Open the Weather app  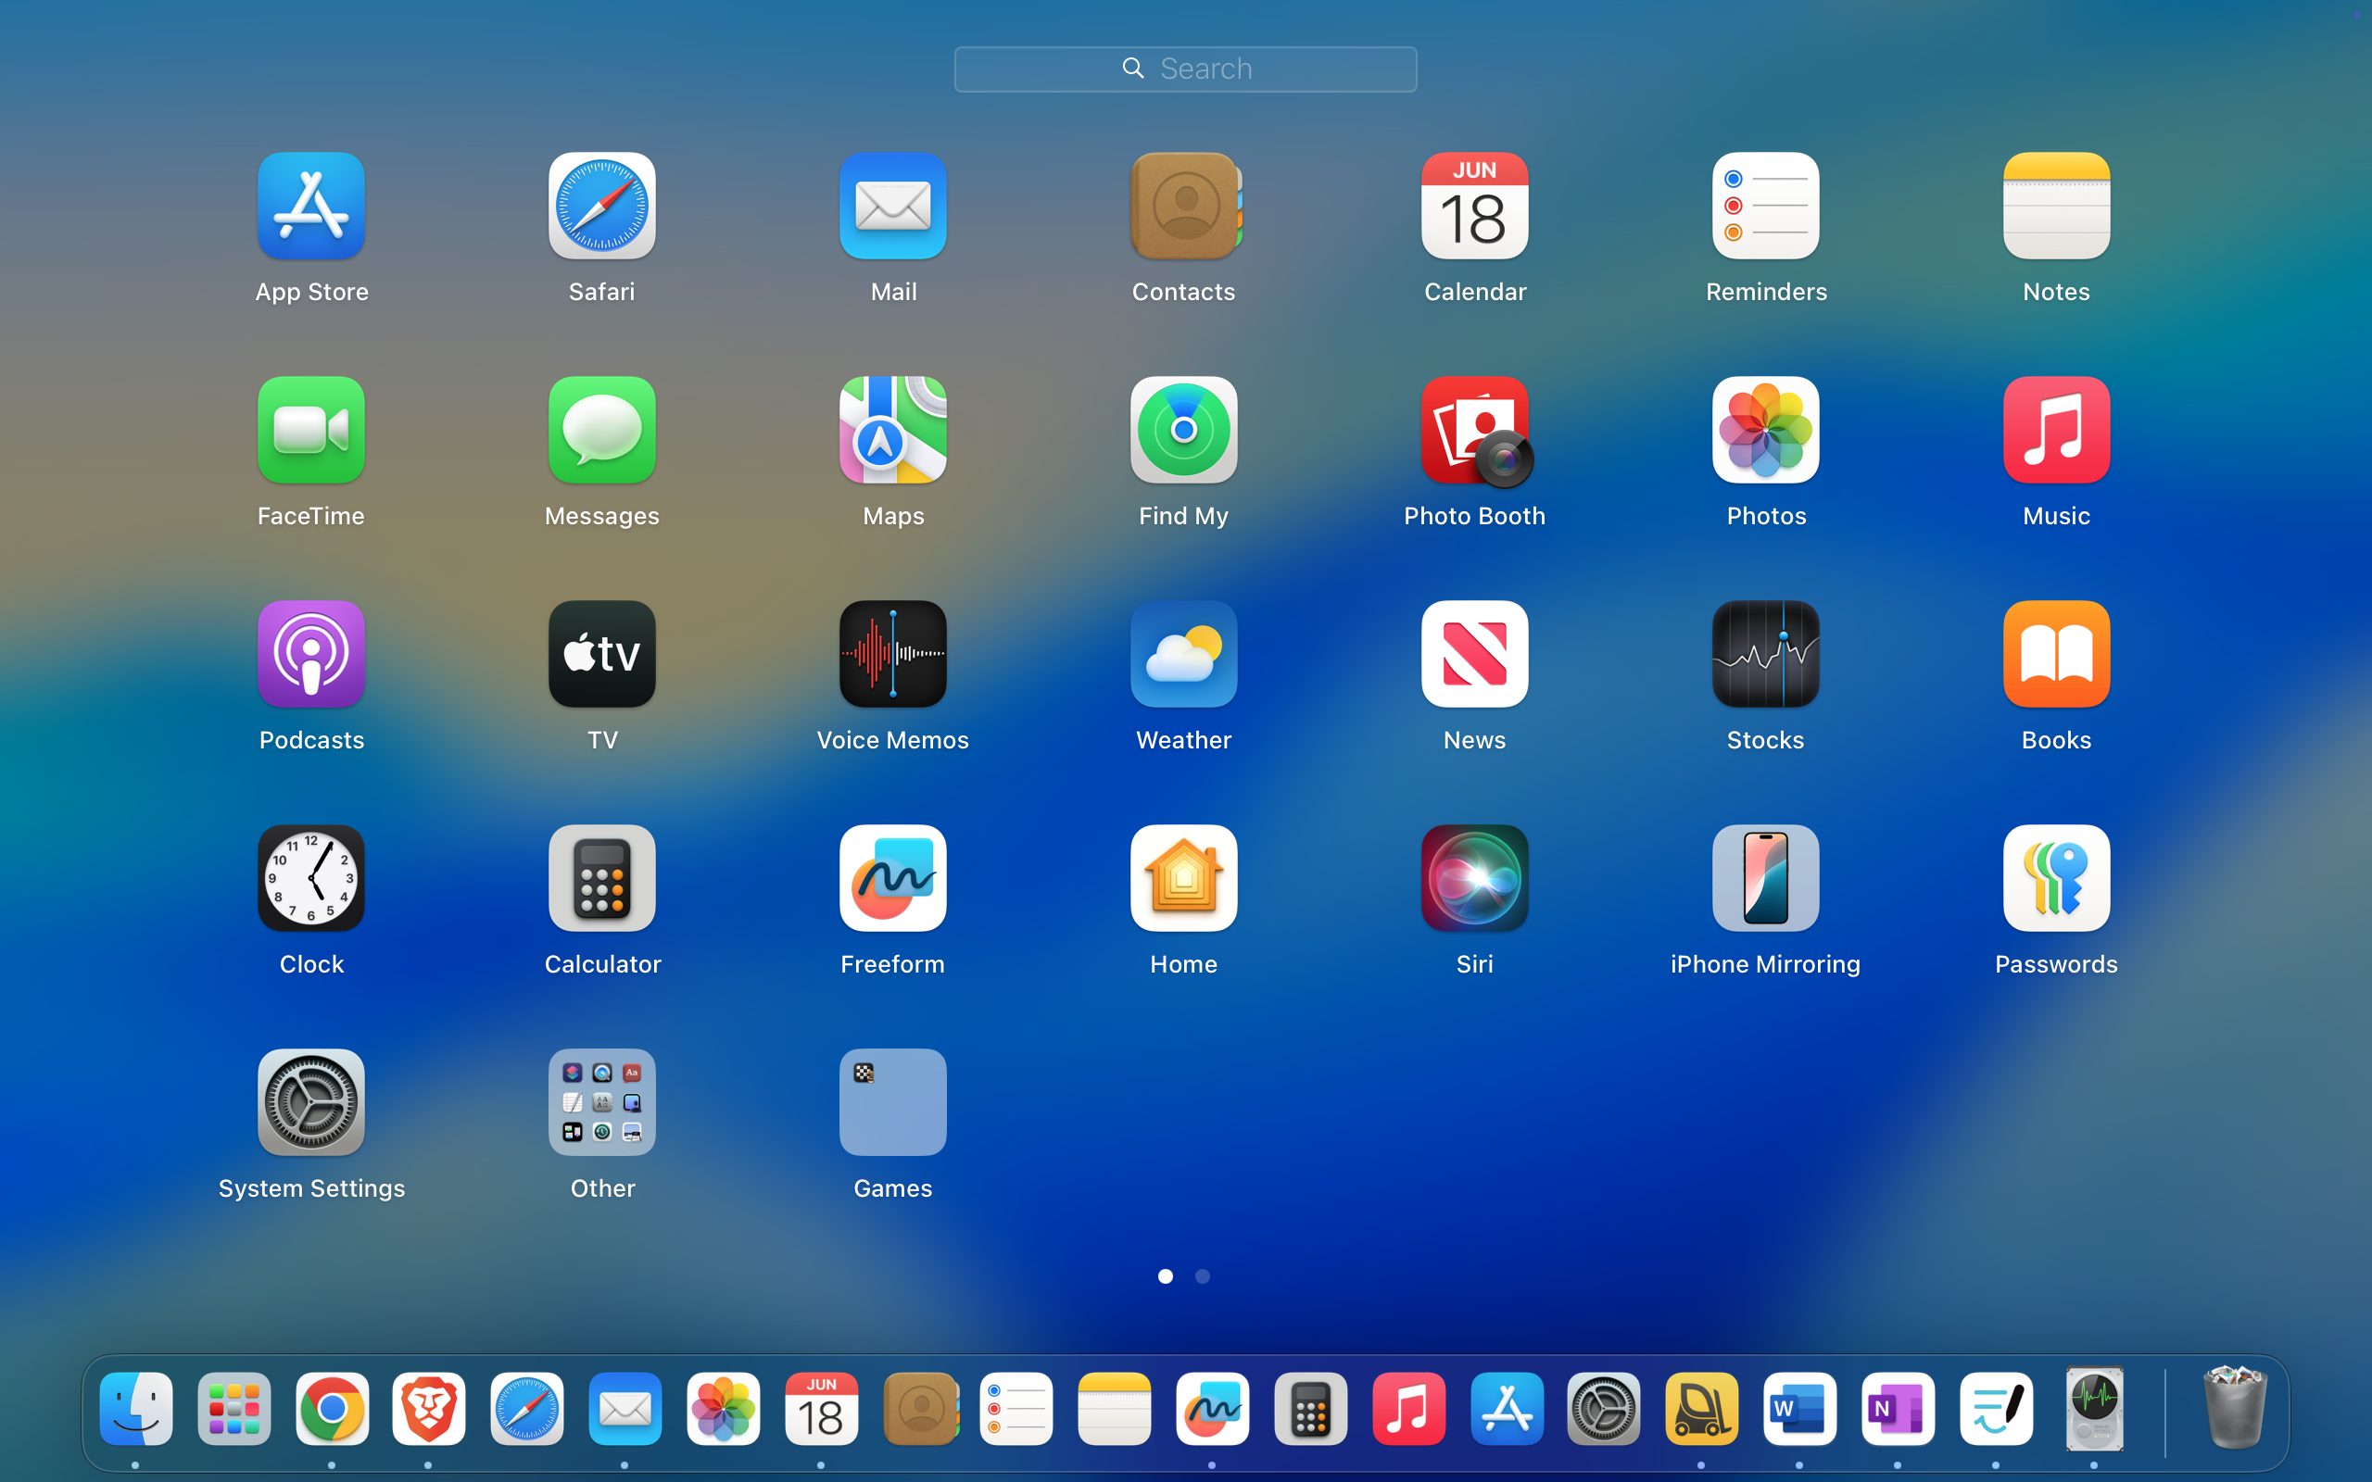click(1183, 654)
